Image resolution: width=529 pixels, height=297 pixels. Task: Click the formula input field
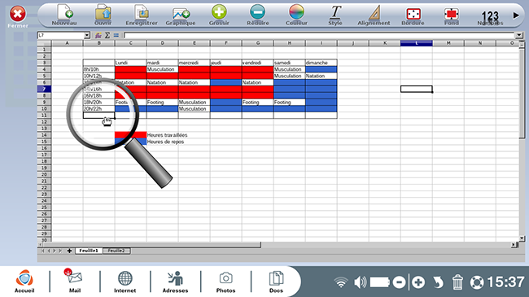319,35
